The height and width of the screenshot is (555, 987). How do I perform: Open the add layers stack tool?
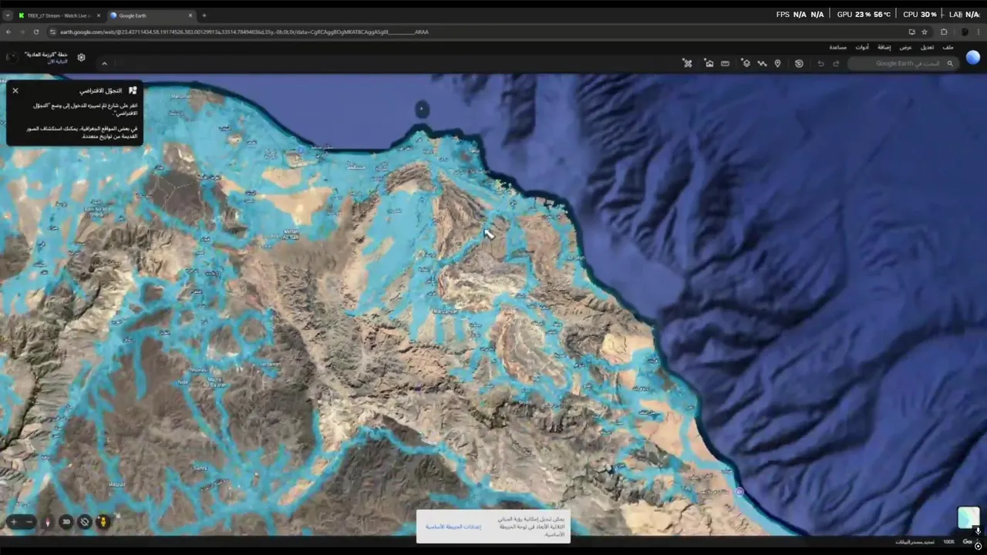(x=746, y=63)
